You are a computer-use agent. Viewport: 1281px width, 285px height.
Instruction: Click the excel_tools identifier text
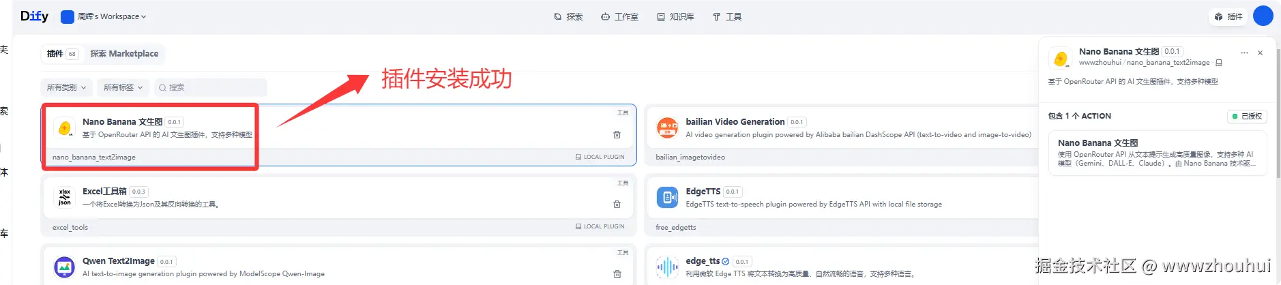pyautogui.click(x=70, y=227)
